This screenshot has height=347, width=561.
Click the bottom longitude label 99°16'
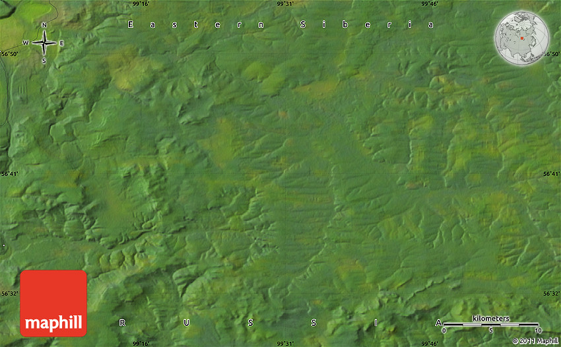[141, 344]
